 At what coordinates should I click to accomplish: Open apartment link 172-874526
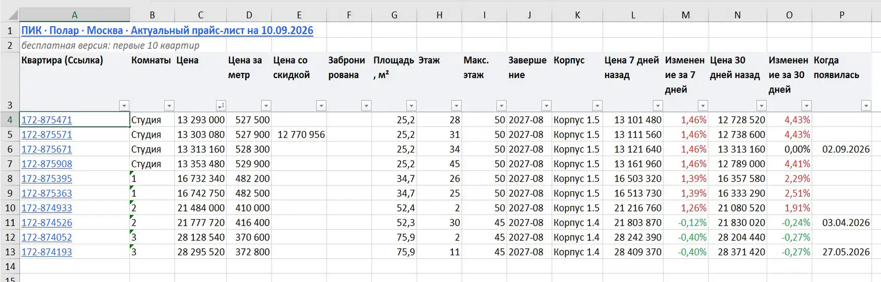(x=46, y=222)
